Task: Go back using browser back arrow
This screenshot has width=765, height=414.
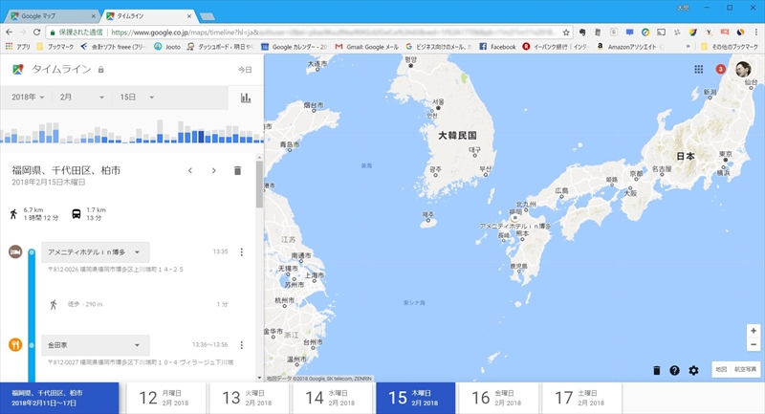Action: (10, 33)
